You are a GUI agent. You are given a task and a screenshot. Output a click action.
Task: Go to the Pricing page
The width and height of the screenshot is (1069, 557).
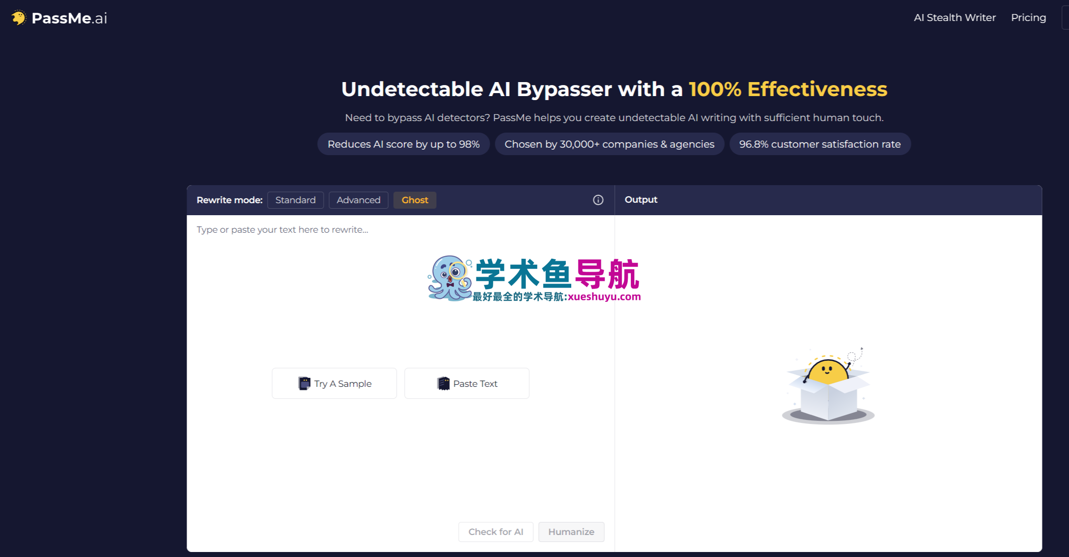tap(1028, 18)
